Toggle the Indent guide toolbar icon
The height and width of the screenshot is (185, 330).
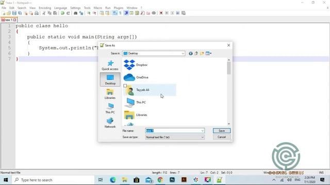(126, 13)
